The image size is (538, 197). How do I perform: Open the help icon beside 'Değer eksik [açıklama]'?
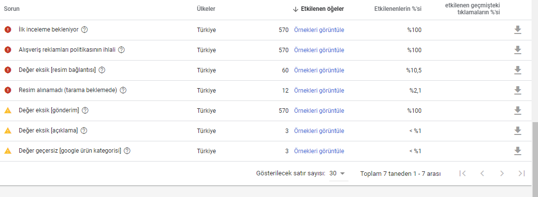(84, 131)
